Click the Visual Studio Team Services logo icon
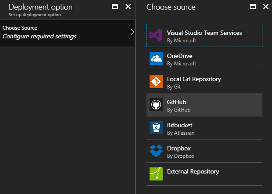Viewport: 272px width, 194px height. click(x=156, y=35)
